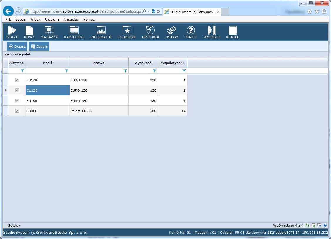Image resolution: width=331 pixels, height=239 pixels.
Task: Open browser tools gear
Action: pyautogui.click(x=324, y=11)
